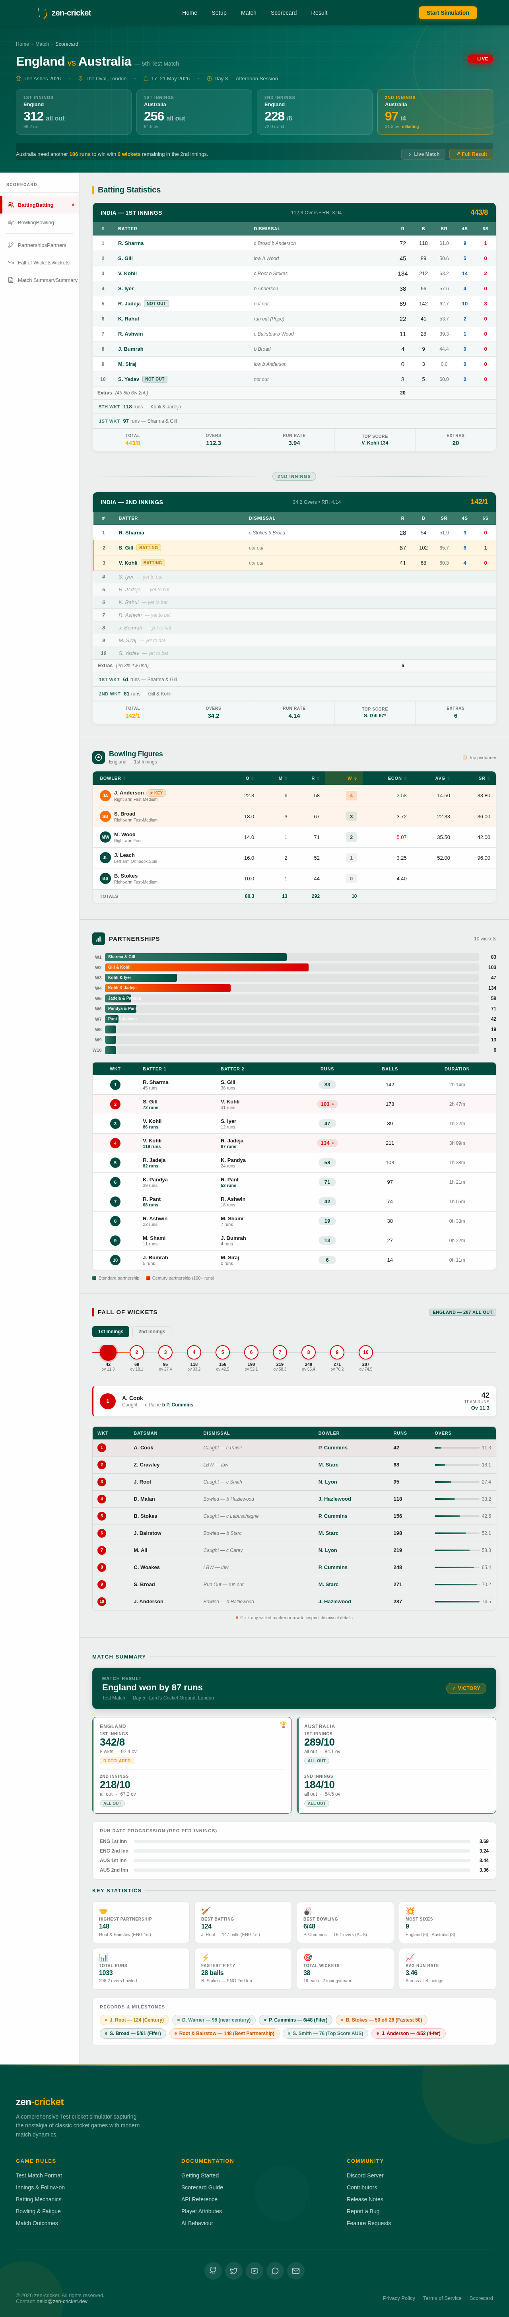Viewport: 509px width, 2317px height.
Task: Click the Batting icon in the sidebar
Action: (x=11, y=205)
